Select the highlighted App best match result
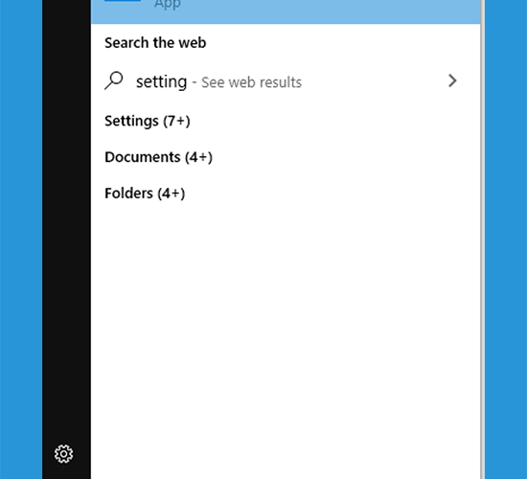527x479 pixels. [286, 11]
